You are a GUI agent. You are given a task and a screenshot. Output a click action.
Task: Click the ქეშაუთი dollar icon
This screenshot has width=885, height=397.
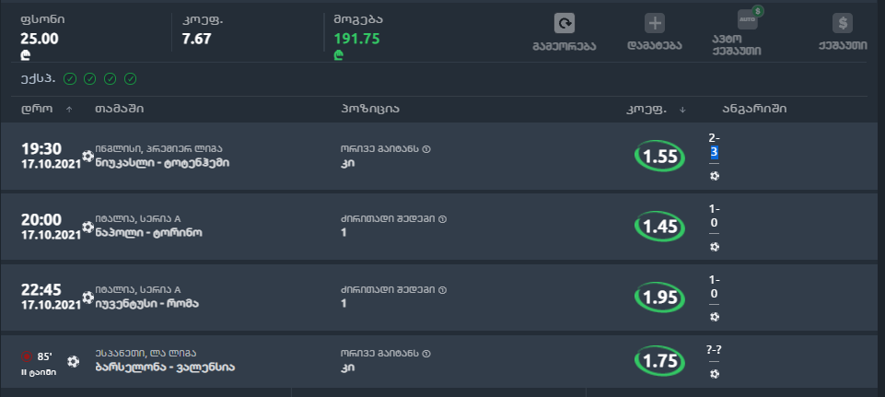842,24
